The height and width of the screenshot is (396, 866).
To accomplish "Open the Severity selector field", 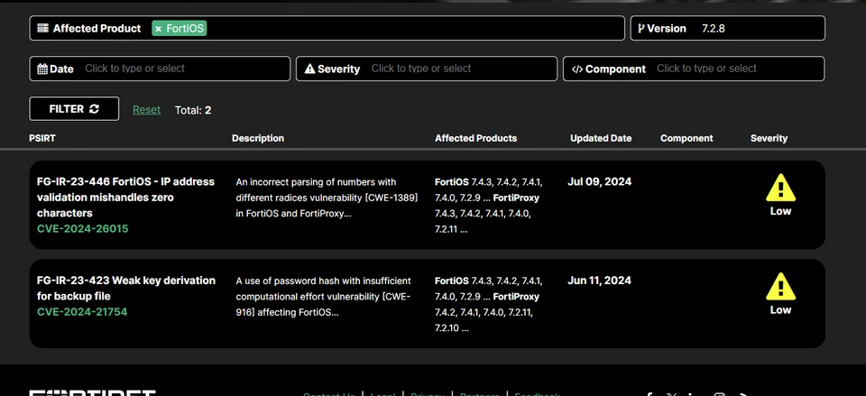I will (x=427, y=69).
